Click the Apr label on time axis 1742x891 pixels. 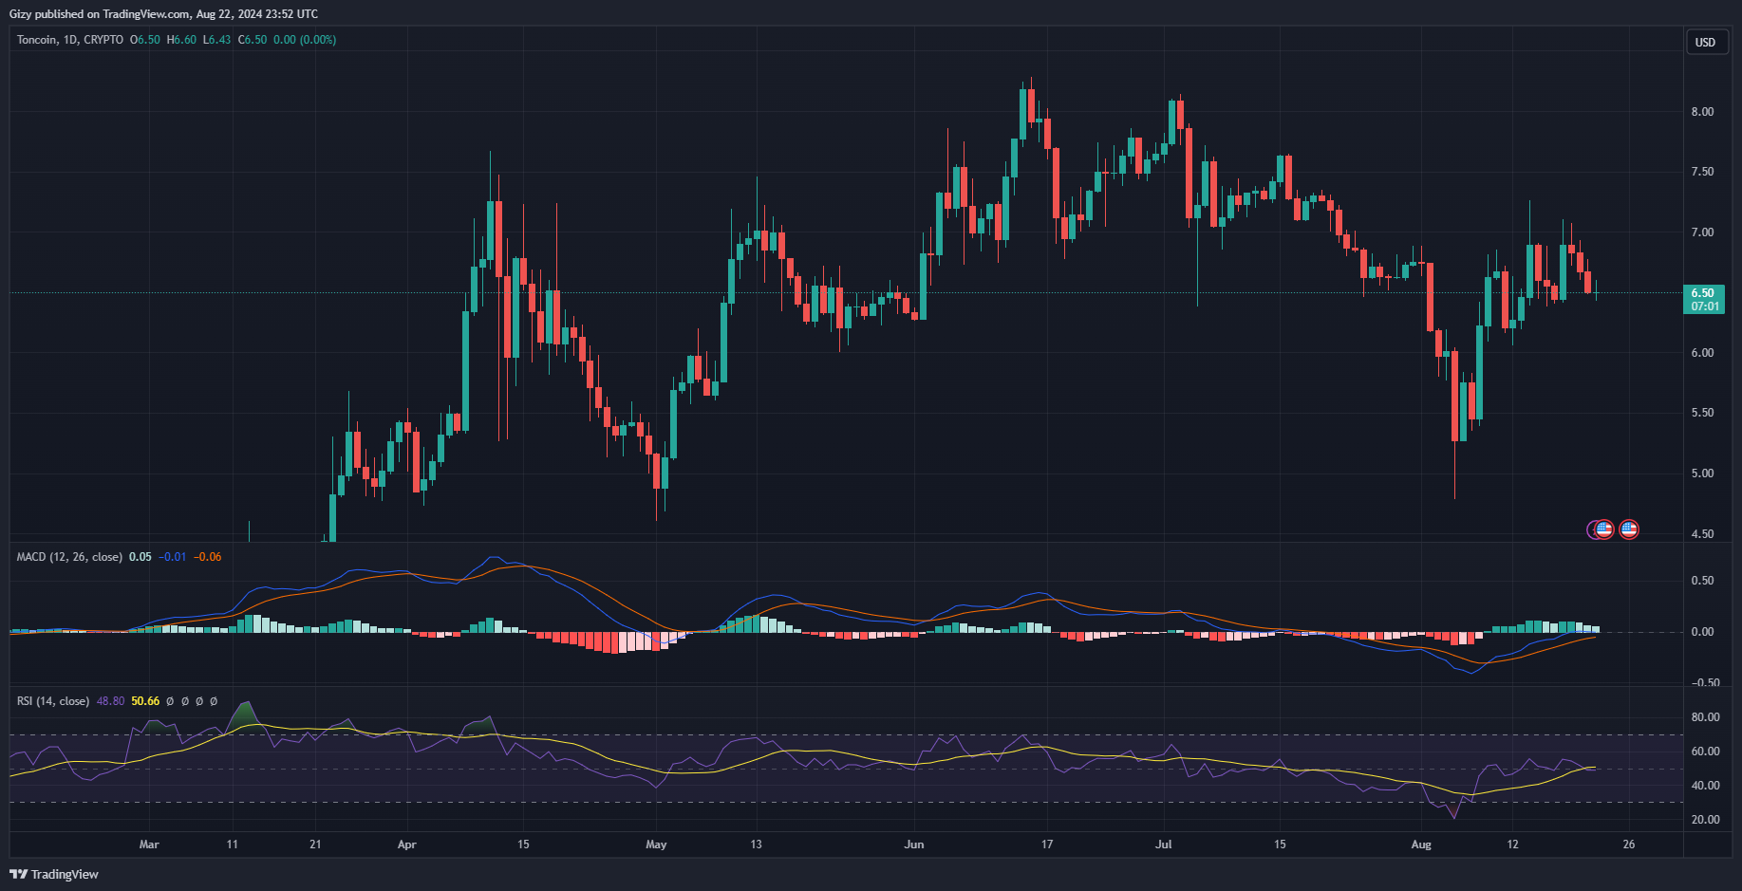pos(407,845)
